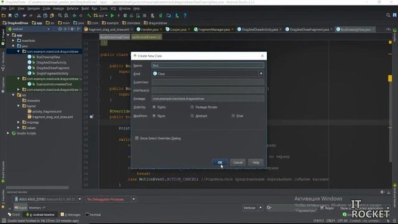Click the Open folder toolbar icon
The image size is (398, 224).
click(4, 16)
